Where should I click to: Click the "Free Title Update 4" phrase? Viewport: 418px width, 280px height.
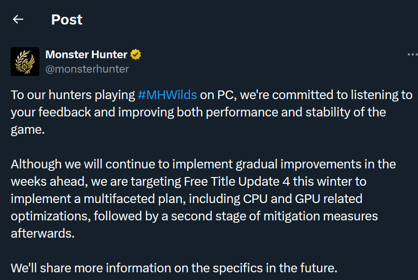[236, 181]
